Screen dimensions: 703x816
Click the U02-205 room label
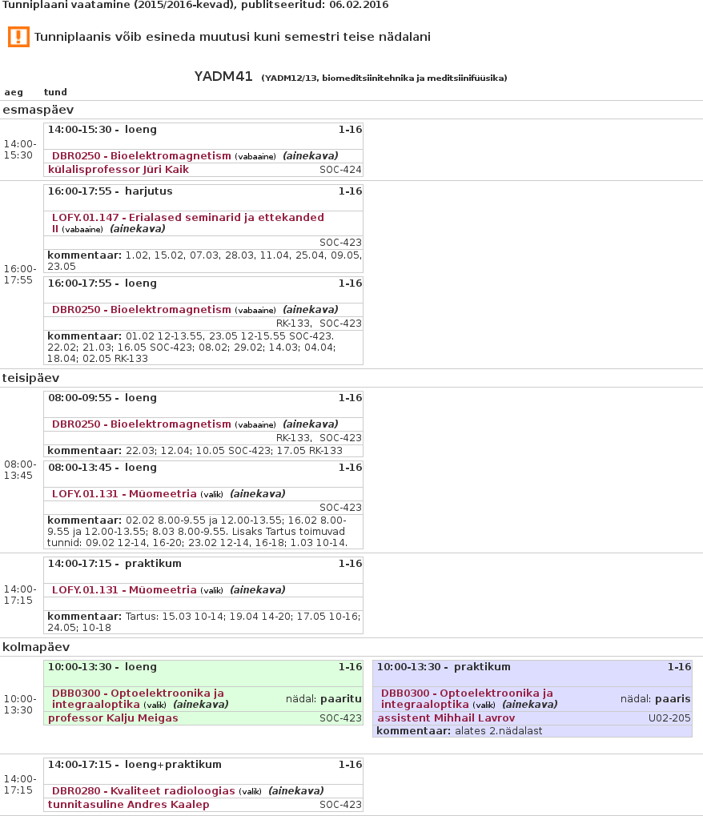click(x=669, y=718)
